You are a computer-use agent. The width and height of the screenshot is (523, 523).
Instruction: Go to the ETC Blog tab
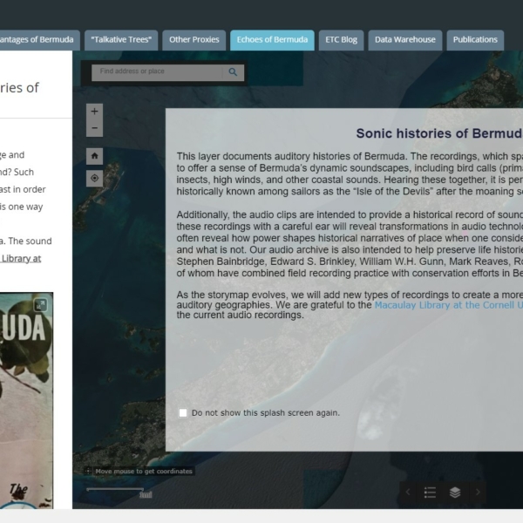coord(341,40)
